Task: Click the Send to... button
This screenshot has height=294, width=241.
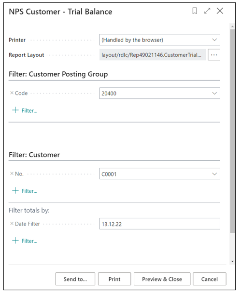Action: point(75,279)
